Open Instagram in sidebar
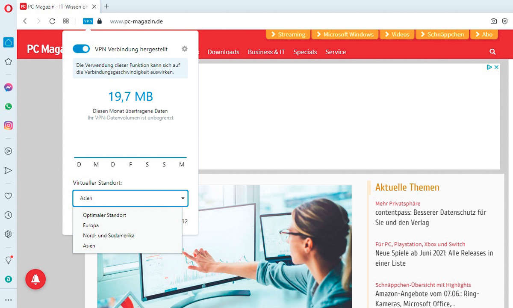Viewport: 513px width, 308px height. click(x=8, y=125)
